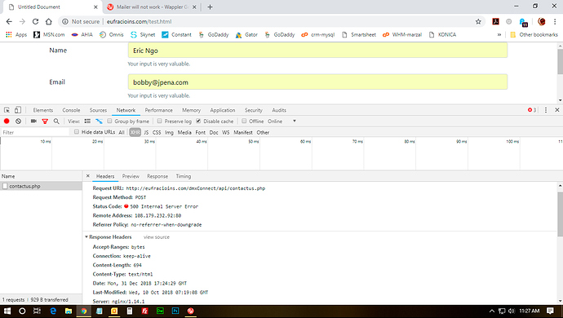Check the Offline checkbox
The height and width of the screenshot is (318, 563).
pos(244,121)
